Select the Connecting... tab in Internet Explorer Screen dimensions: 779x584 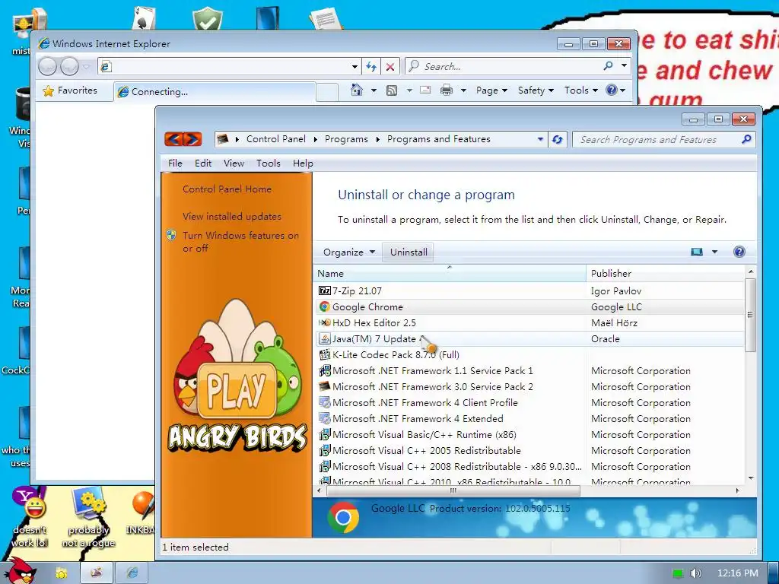(x=215, y=92)
